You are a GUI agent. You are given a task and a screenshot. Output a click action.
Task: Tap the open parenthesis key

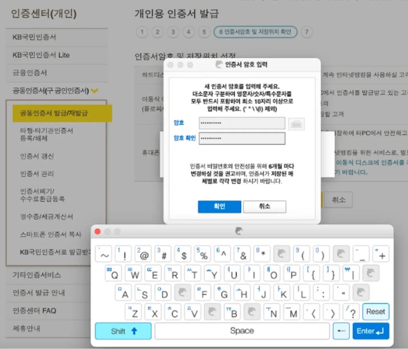(x=301, y=254)
